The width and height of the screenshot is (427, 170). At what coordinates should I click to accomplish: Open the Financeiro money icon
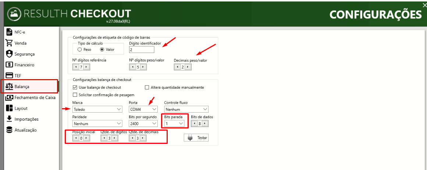(10, 65)
